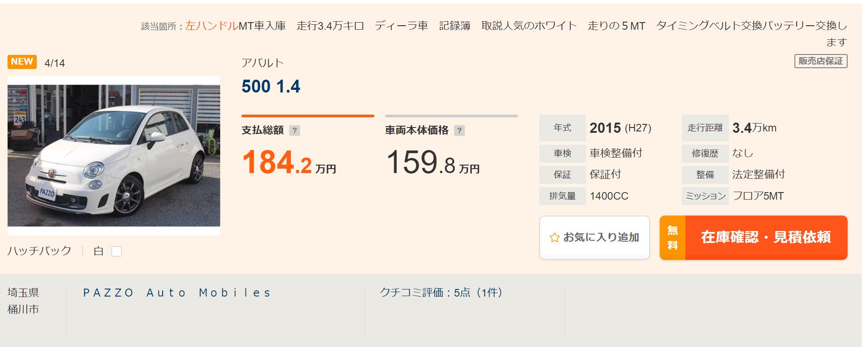Tick the checkbox next to 白

point(117,251)
